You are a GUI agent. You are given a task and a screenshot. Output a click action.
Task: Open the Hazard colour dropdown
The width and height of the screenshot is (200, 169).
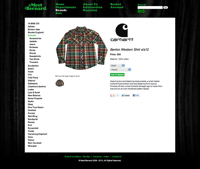(x=121, y=70)
